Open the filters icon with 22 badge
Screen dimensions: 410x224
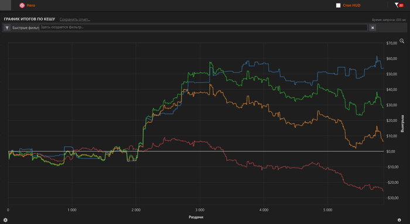(x=399, y=5)
